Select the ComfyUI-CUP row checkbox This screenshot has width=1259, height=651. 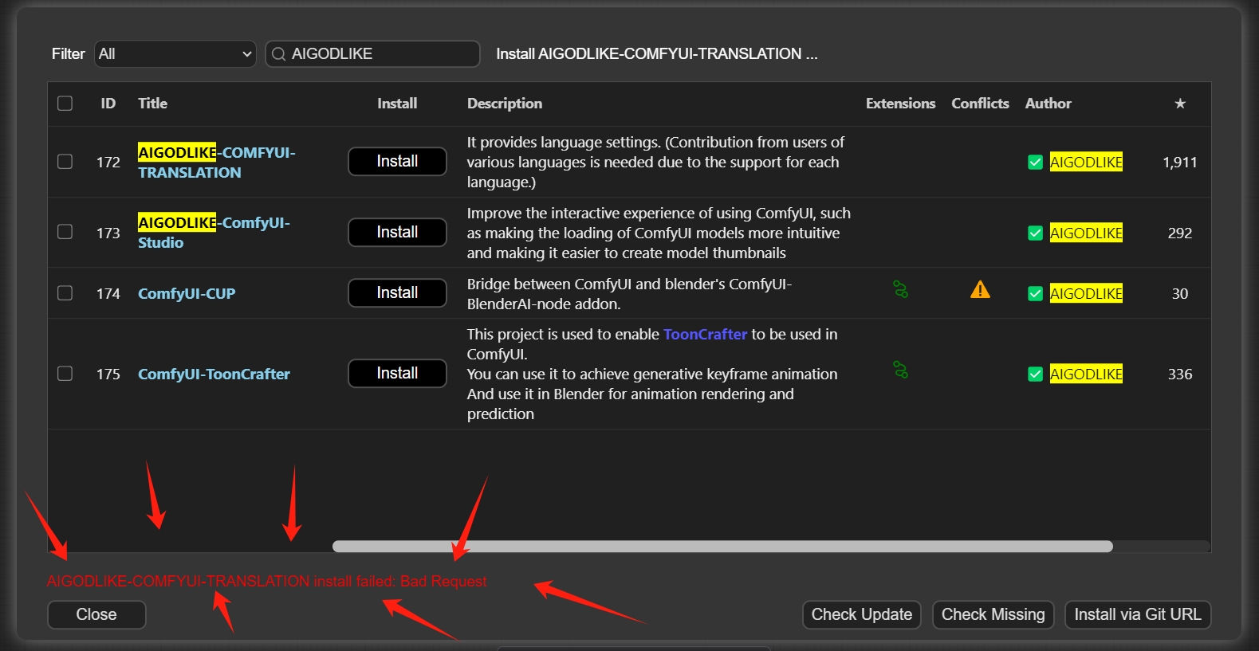pos(65,293)
